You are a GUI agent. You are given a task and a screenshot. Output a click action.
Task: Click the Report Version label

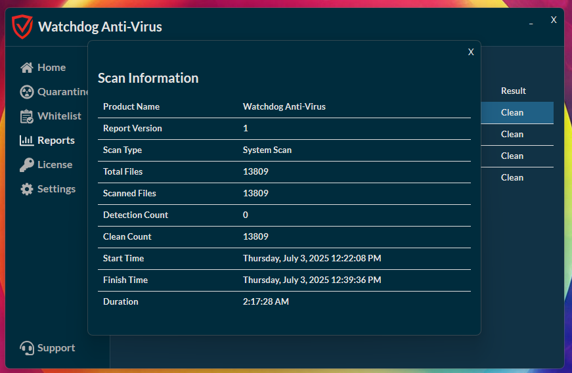pyautogui.click(x=133, y=128)
